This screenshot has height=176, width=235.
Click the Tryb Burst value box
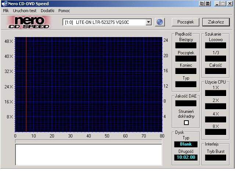pyautogui.click(x=216, y=158)
